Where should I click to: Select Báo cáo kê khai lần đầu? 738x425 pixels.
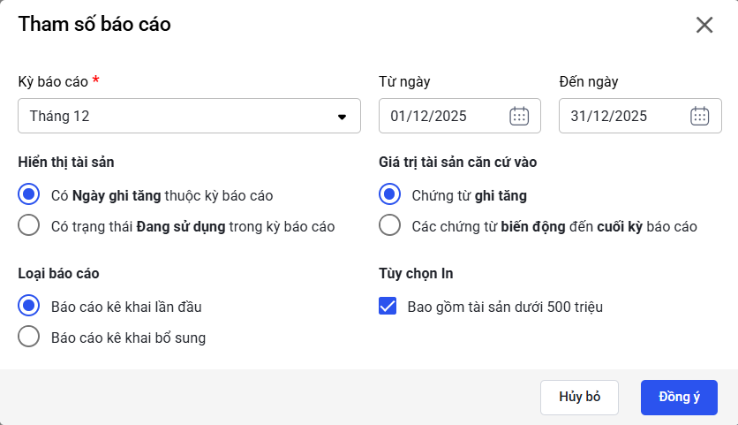(x=29, y=306)
